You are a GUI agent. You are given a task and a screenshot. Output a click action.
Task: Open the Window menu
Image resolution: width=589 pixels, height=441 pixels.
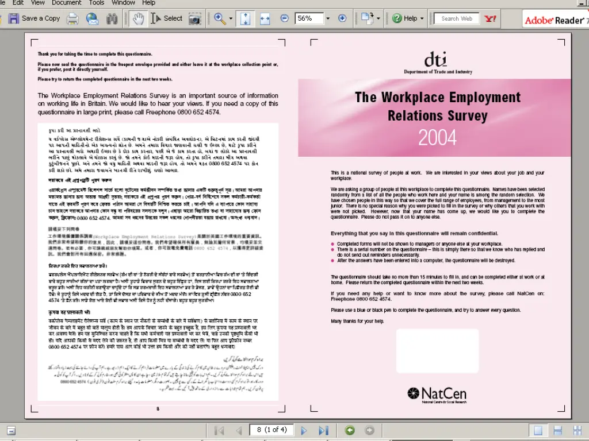click(123, 3)
